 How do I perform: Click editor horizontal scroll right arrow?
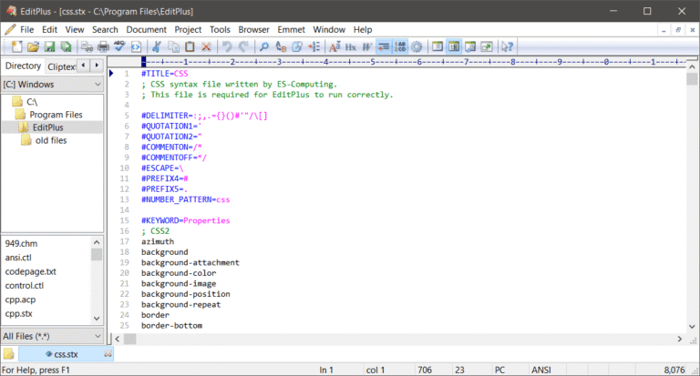pyautogui.click(x=679, y=339)
